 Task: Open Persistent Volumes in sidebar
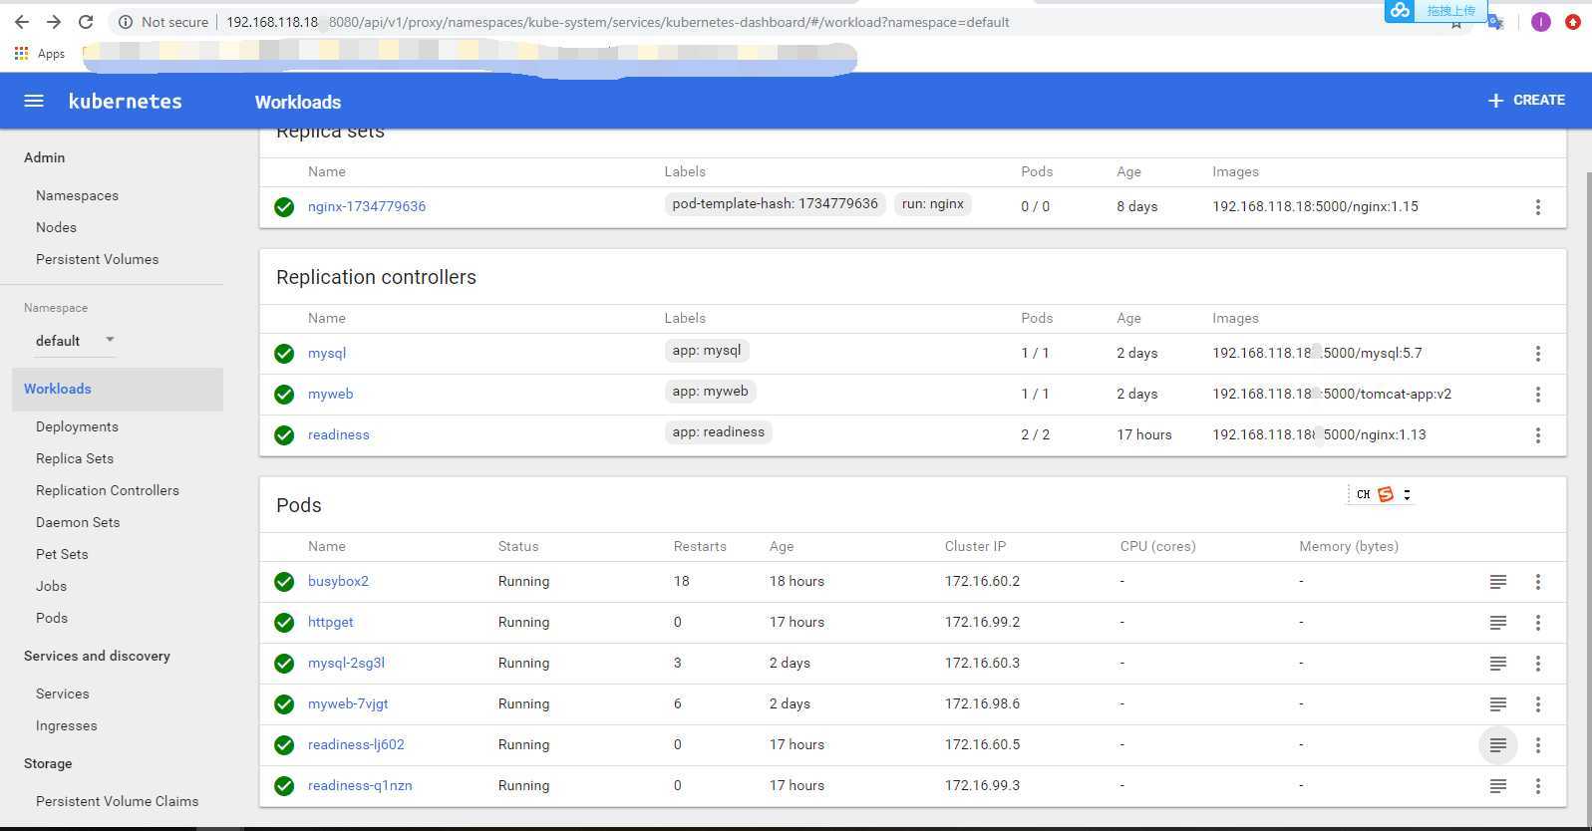point(97,259)
